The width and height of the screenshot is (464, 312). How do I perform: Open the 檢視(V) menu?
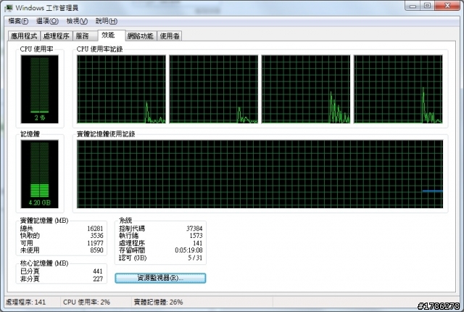point(77,21)
